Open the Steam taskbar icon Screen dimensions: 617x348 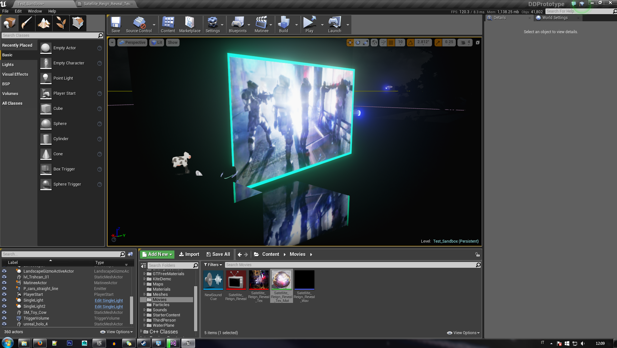point(143,343)
